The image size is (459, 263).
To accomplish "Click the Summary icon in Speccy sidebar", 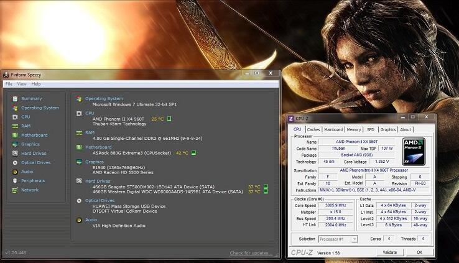I will pyautogui.click(x=15, y=99).
